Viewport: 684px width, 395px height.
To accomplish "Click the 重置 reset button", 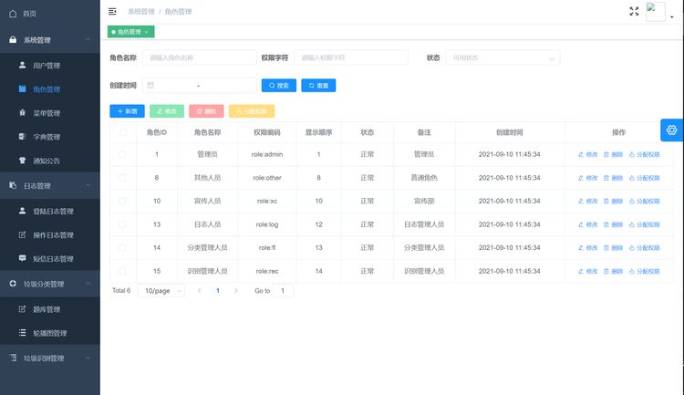I will click(318, 86).
